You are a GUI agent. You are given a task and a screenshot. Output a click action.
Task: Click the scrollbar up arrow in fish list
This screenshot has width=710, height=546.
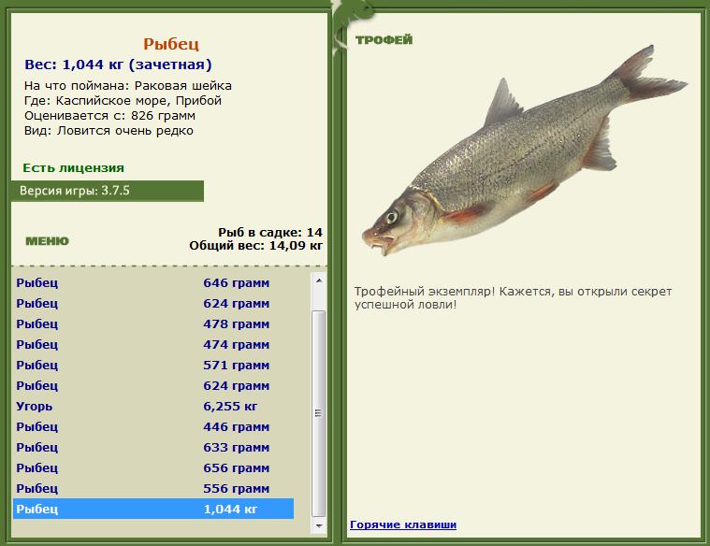click(x=319, y=280)
